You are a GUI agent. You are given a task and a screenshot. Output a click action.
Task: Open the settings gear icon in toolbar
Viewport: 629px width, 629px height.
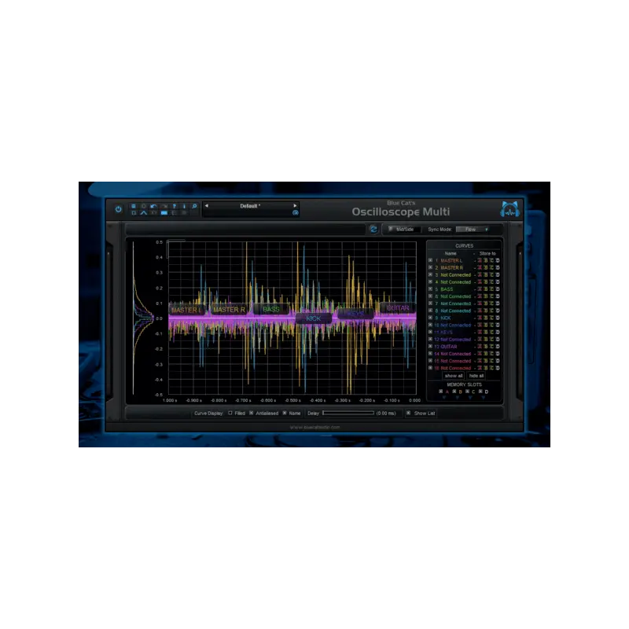click(144, 206)
